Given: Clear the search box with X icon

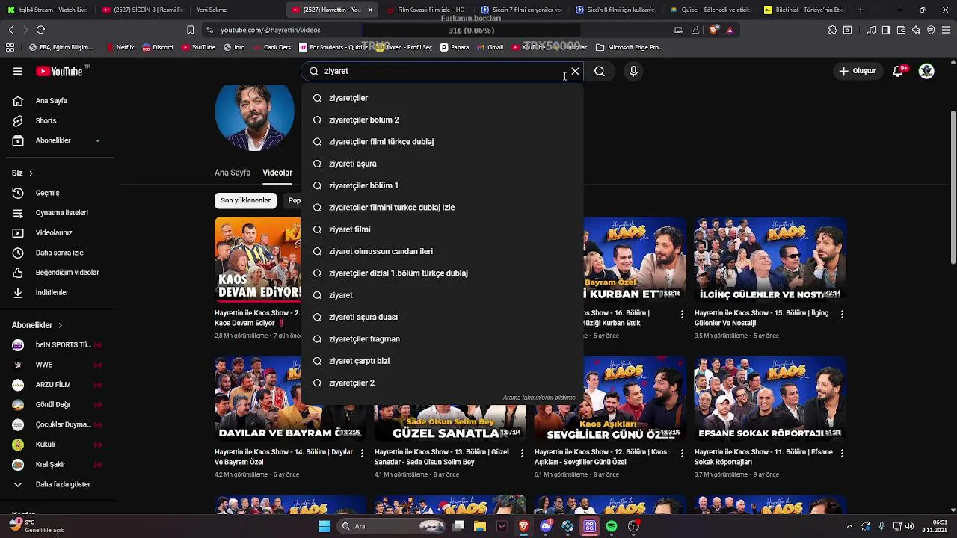Looking at the screenshot, I should [x=575, y=71].
